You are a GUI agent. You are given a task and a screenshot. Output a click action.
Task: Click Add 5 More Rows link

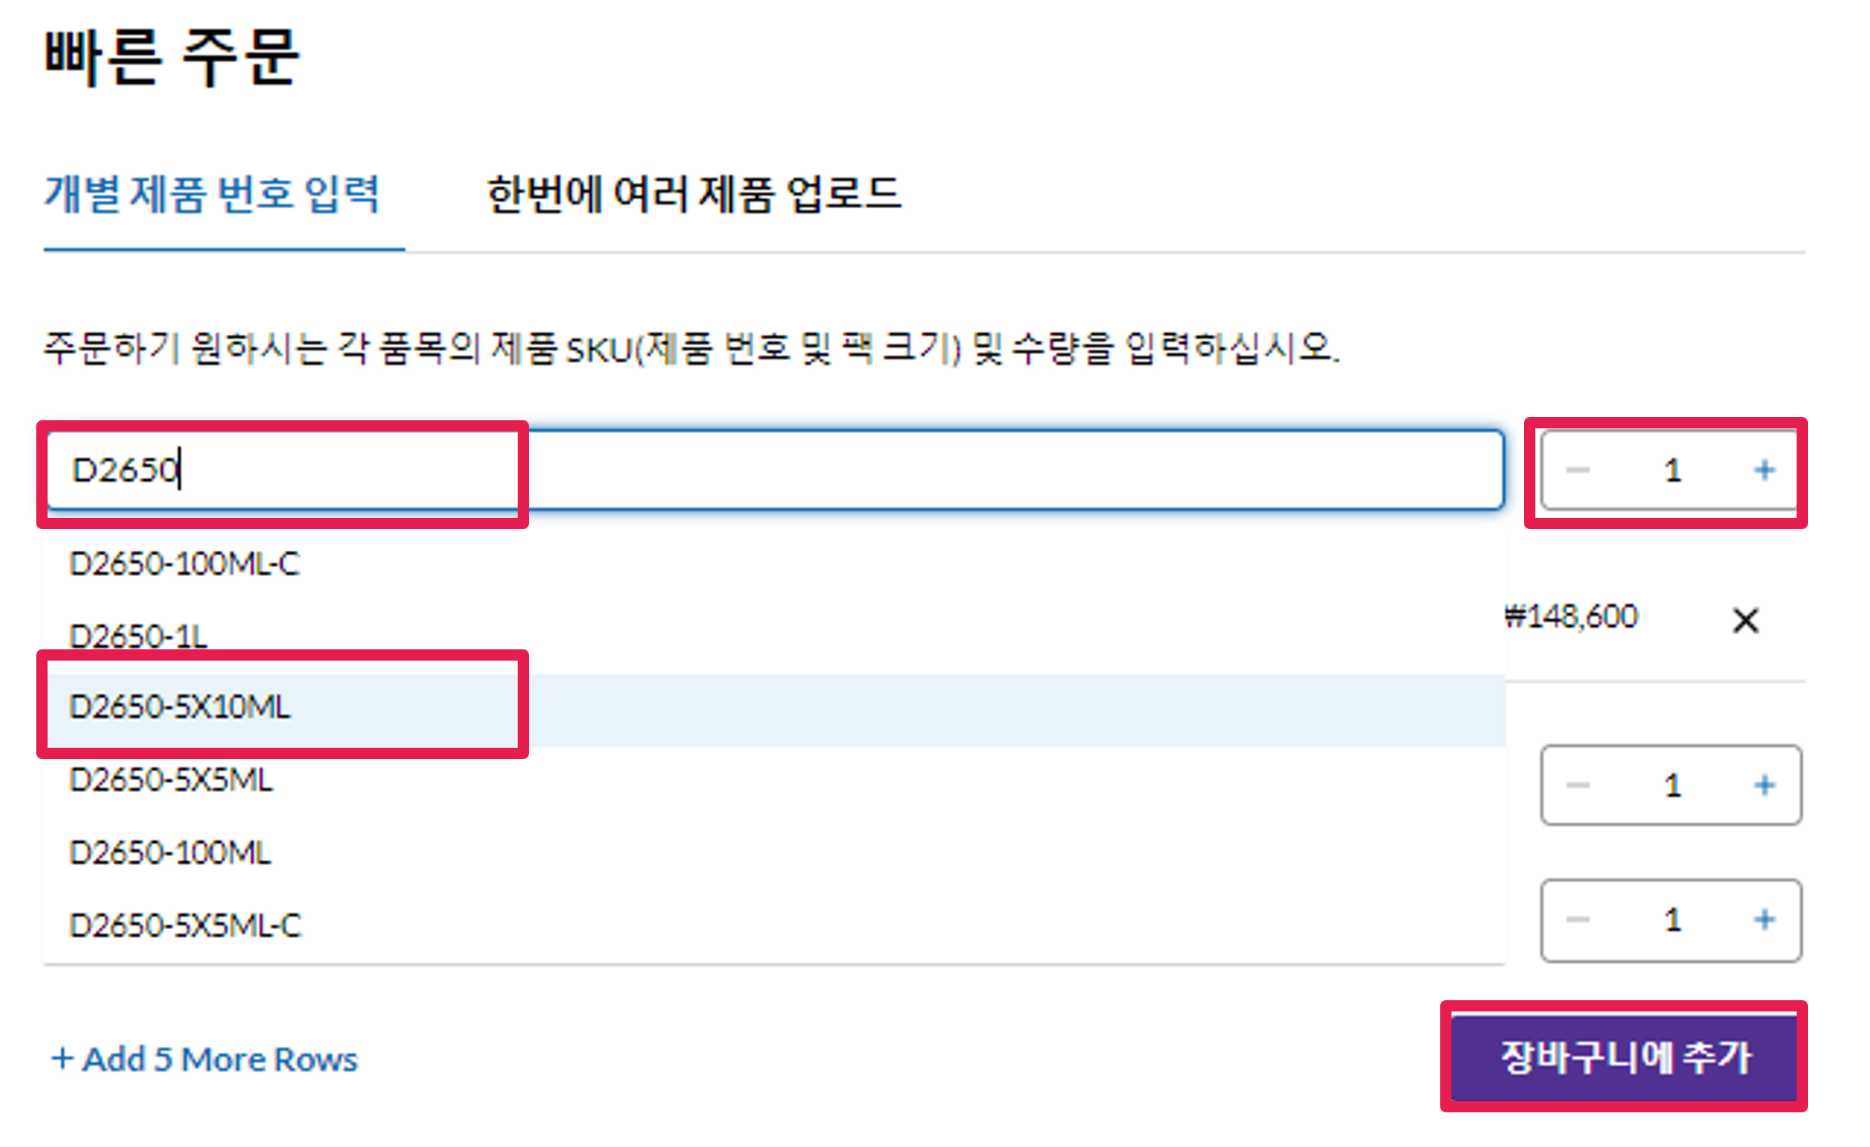pyautogui.click(x=205, y=1059)
